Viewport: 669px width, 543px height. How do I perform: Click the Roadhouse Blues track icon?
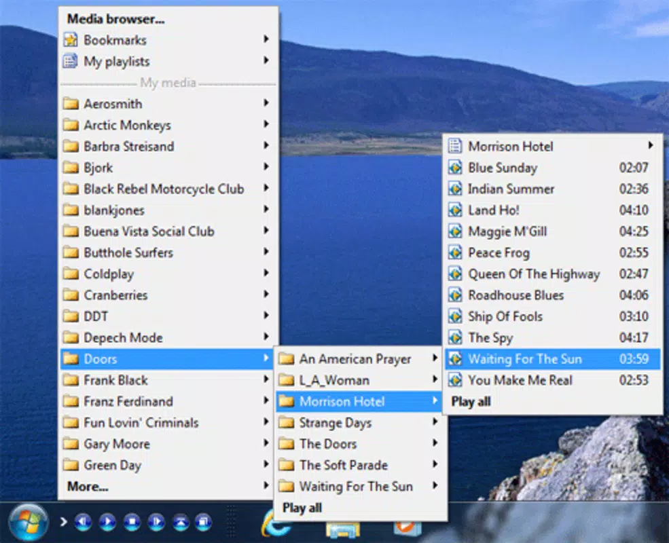pyautogui.click(x=455, y=295)
